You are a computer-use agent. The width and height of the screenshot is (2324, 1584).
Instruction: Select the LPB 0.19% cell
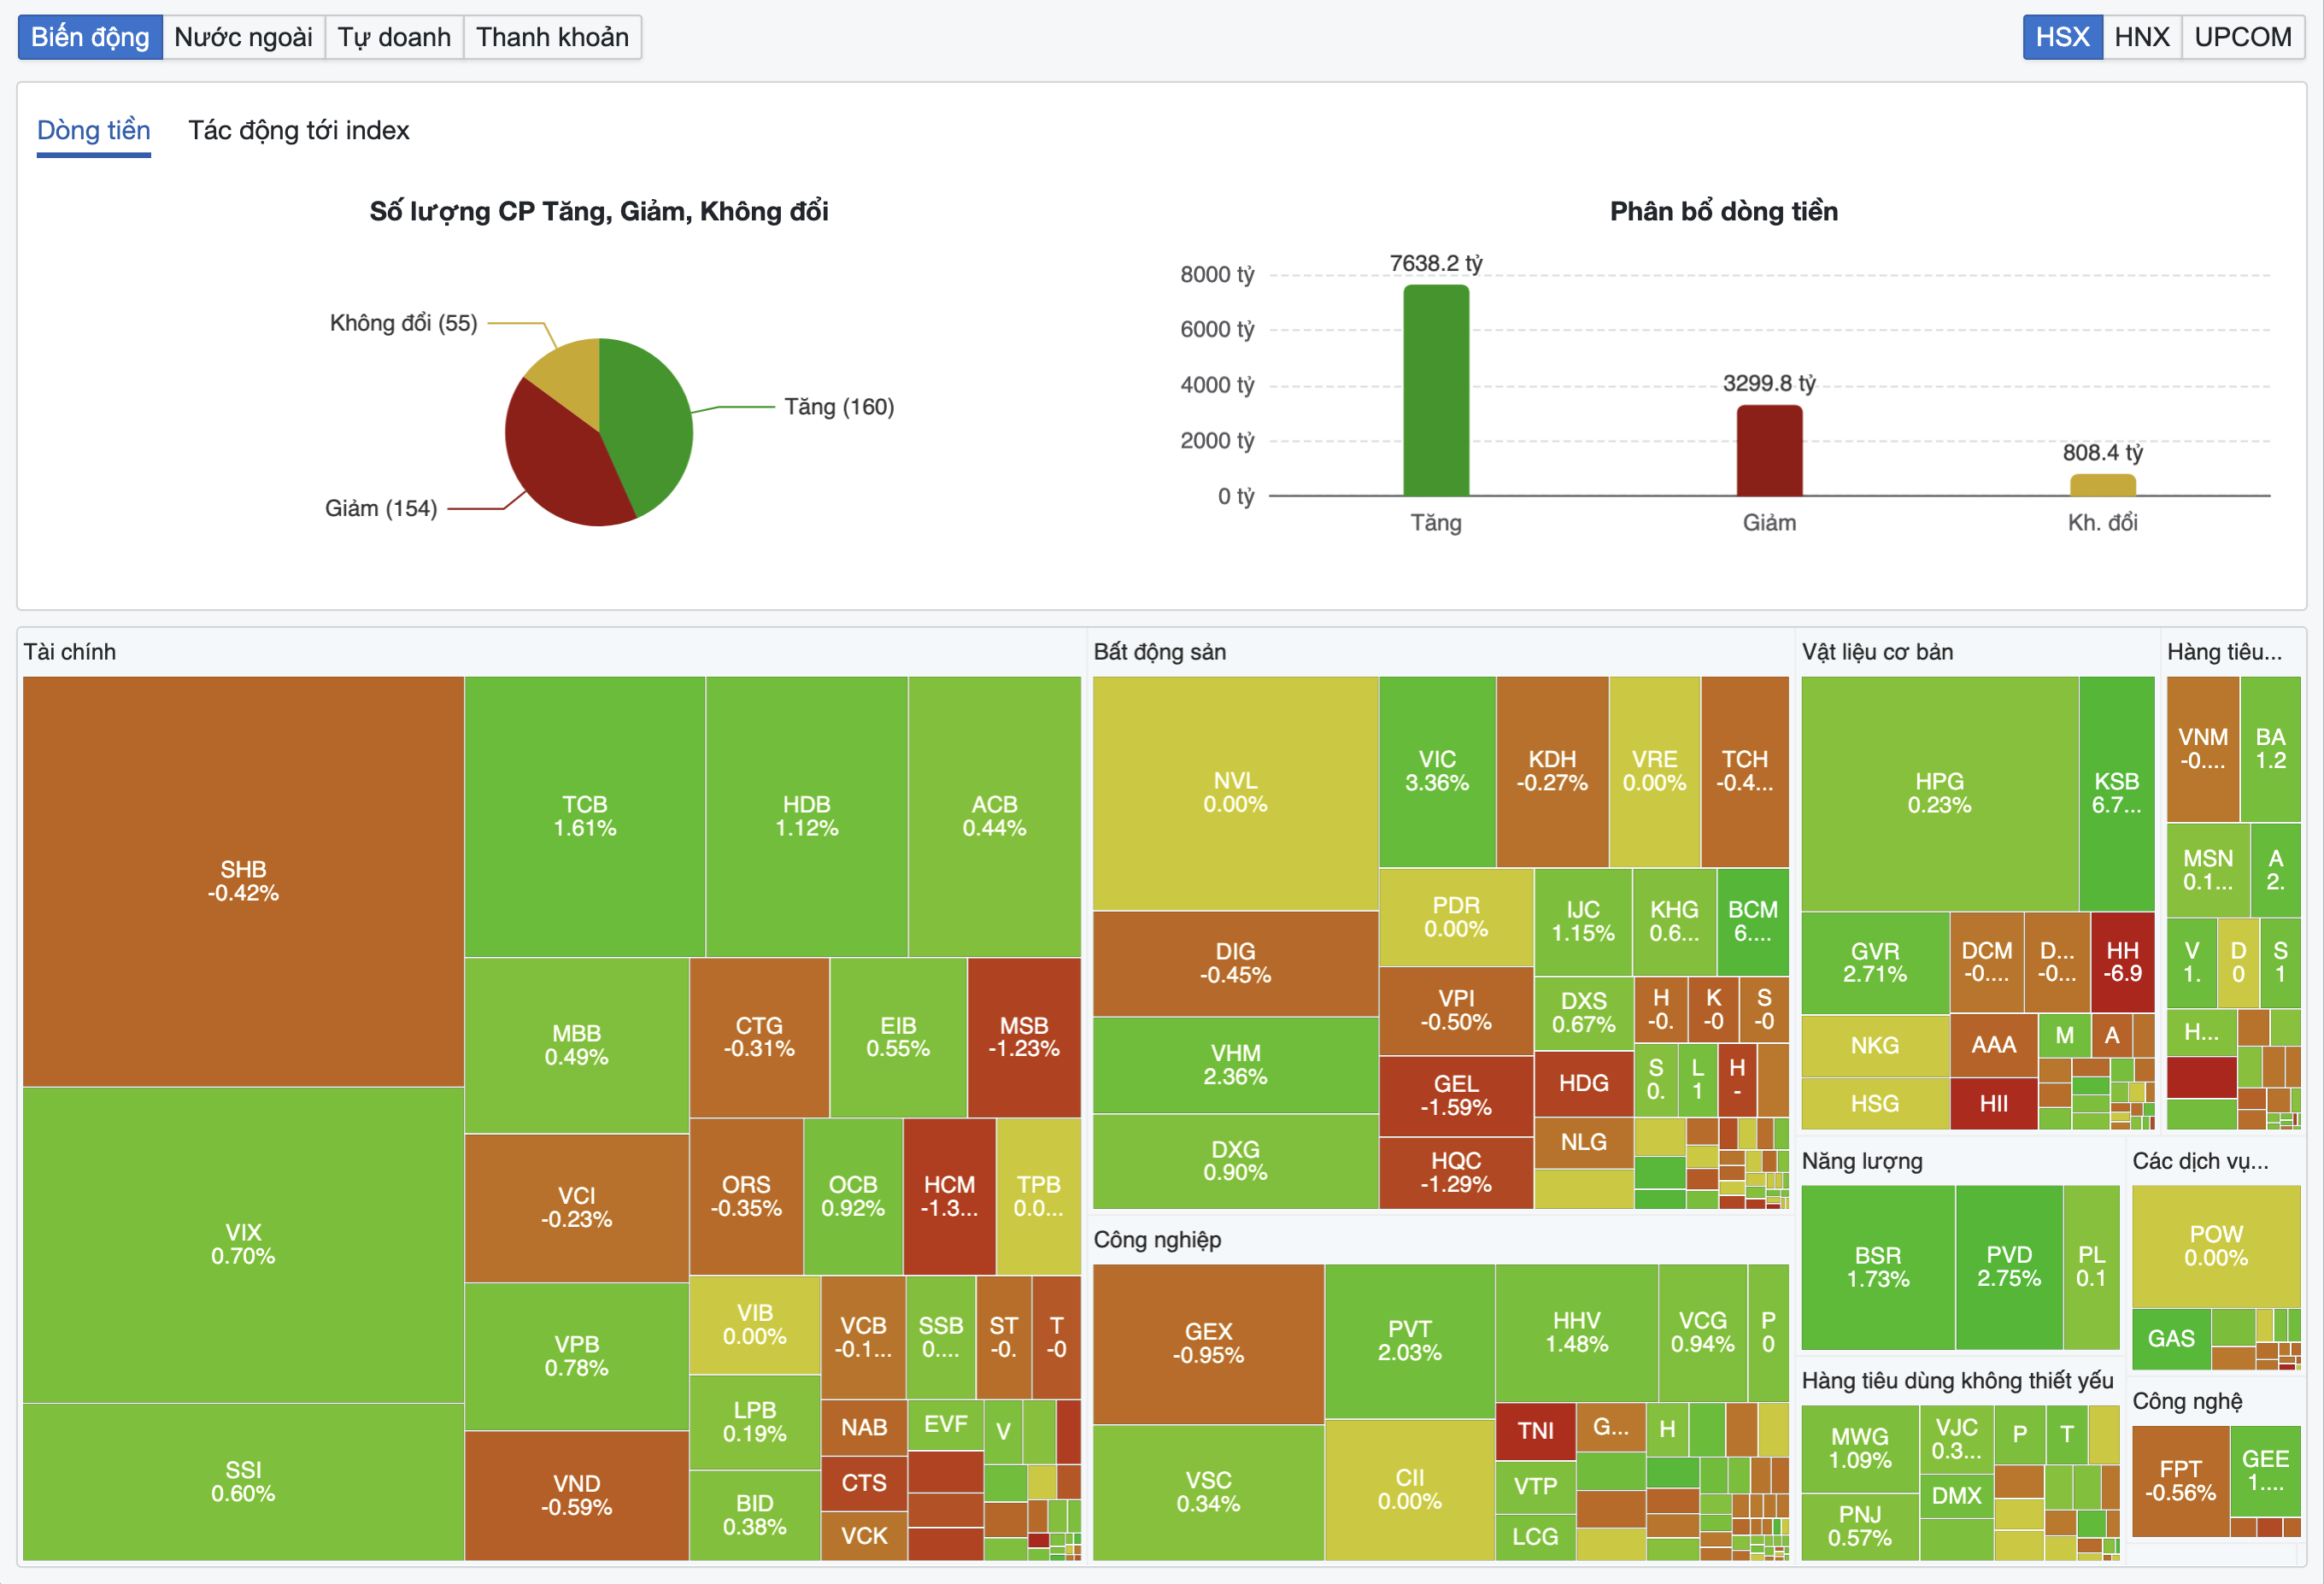click(755, 1422)
